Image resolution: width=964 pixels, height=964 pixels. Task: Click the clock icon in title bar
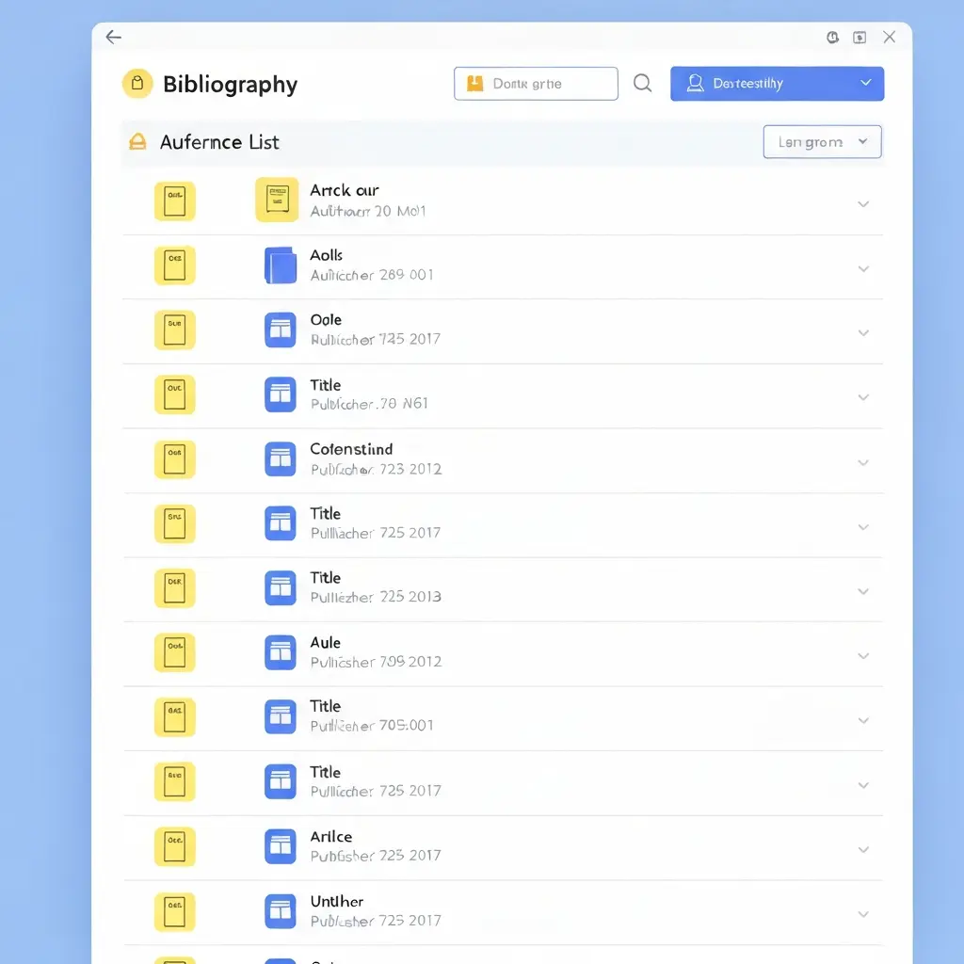(832, 38)
